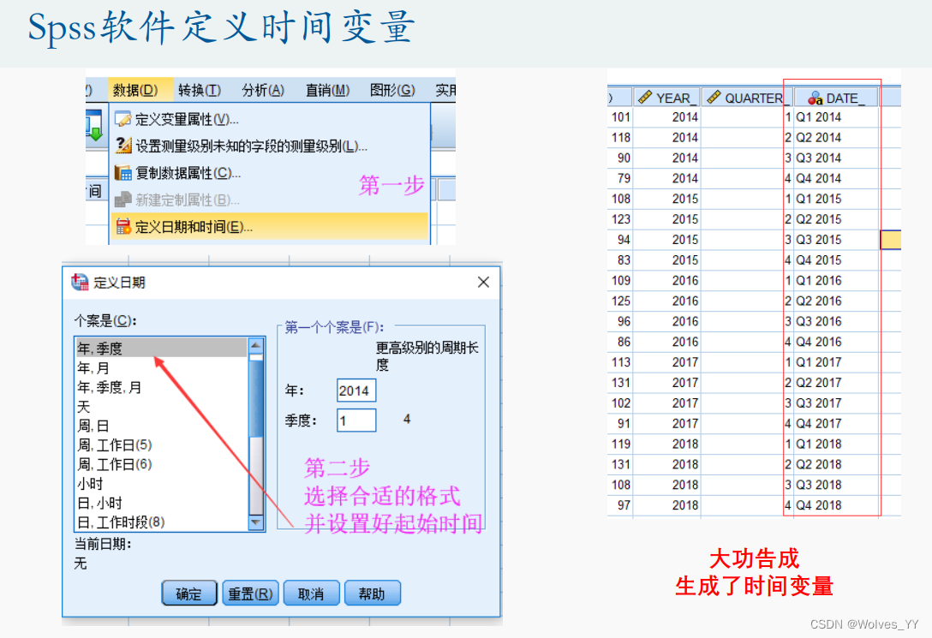Click the 复制数据属性 icon
Screen dimensions: 932x638
[x=123, y=173]
